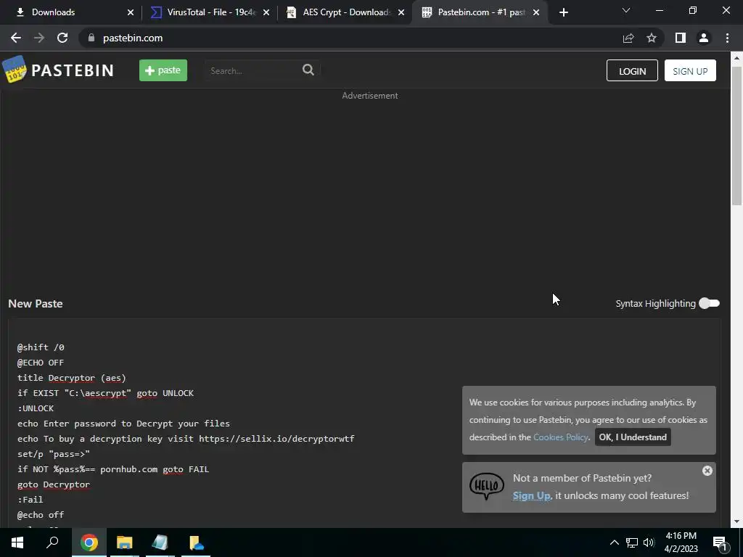Screen dimensions: 743x557
Task: Click the search magnifier icon
Action: point(308,70)
